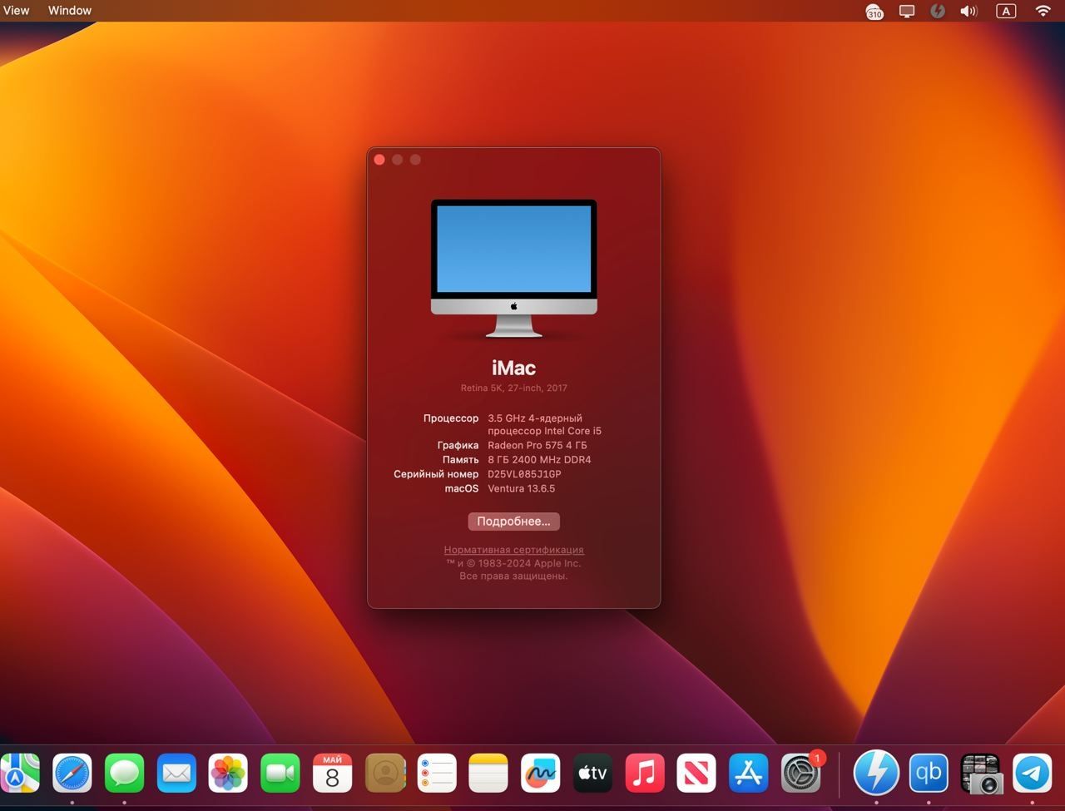The height and width of the screenshot is (811, 1065).
Task: Switch input source via the A icon
Action: [x=1006, y=11]
